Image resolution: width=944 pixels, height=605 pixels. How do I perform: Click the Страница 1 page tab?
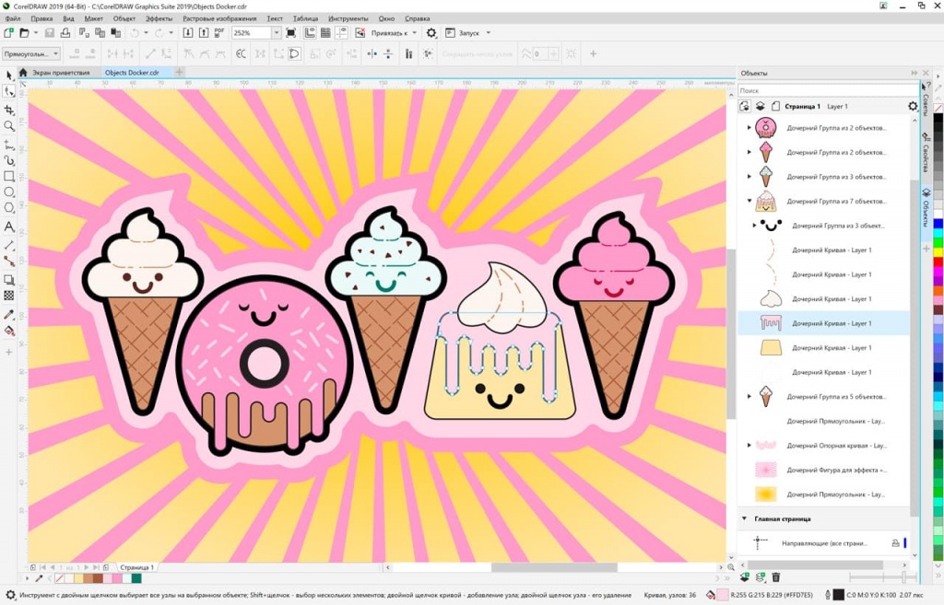point(136,567)
